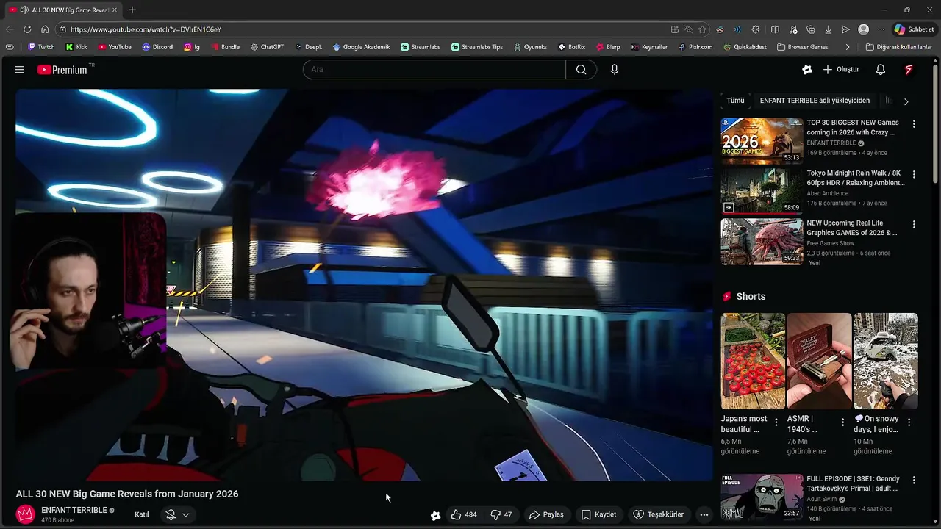The image size is (941, 529).
Task: Open notification bell dropdown for channel
Action: 178,514
